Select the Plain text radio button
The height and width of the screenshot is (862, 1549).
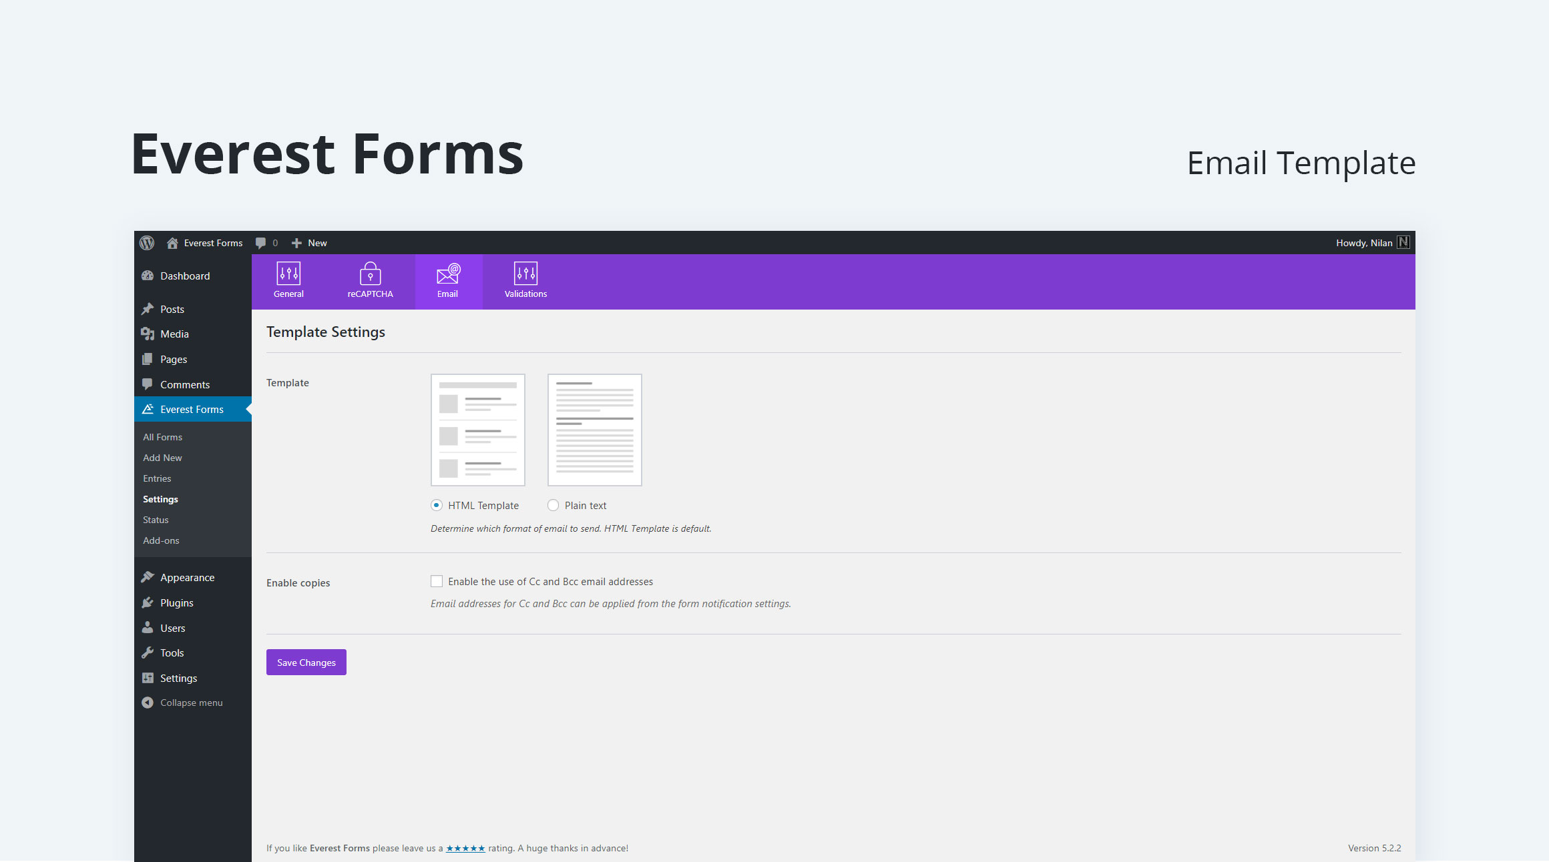pos(554,504)
